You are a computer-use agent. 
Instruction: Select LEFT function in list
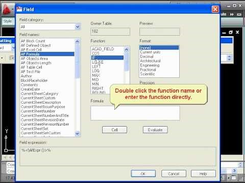click(96, 67)
